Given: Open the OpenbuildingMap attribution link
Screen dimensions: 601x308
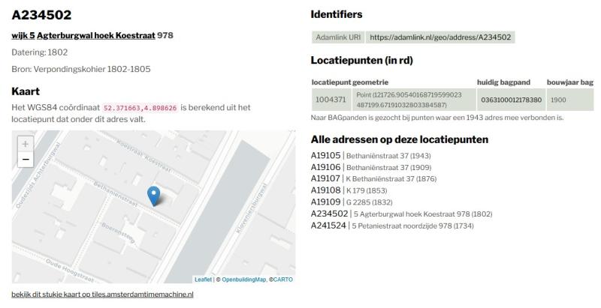Looking at the screenshot, I should click(243, 280).
